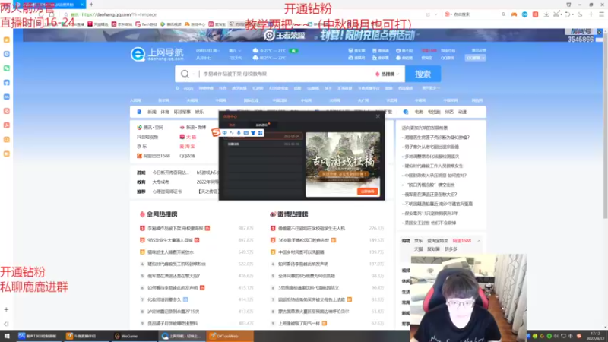The image size is (608, 342).
Task: Open the first 全网热搜榜 item about 李易峰
Action: (x=176, y=229)
